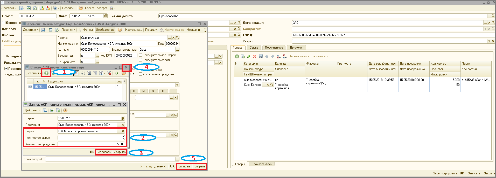Click printer icon in main document toolbar
Viewport: 496px width, 178px height.
tap(111, 8)
